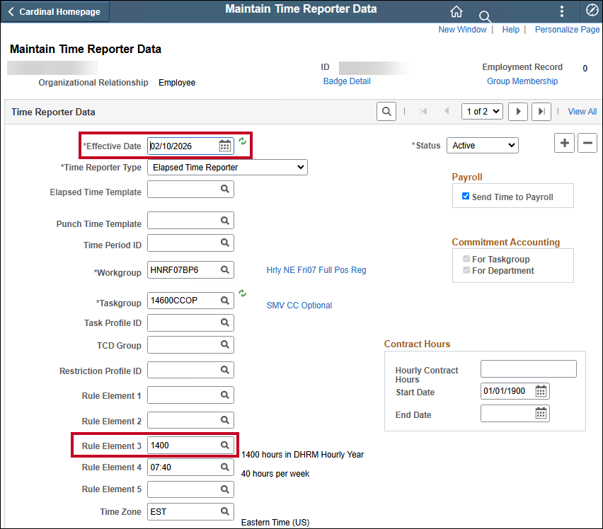The width and height of the screenshot is (603, 529).
Task: Click the Badge Detail link
Action: point(347,81)
